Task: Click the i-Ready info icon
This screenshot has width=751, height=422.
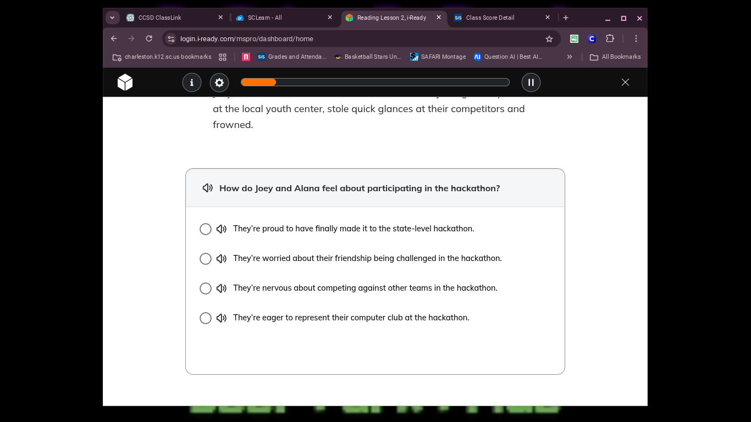Action: 191,82
